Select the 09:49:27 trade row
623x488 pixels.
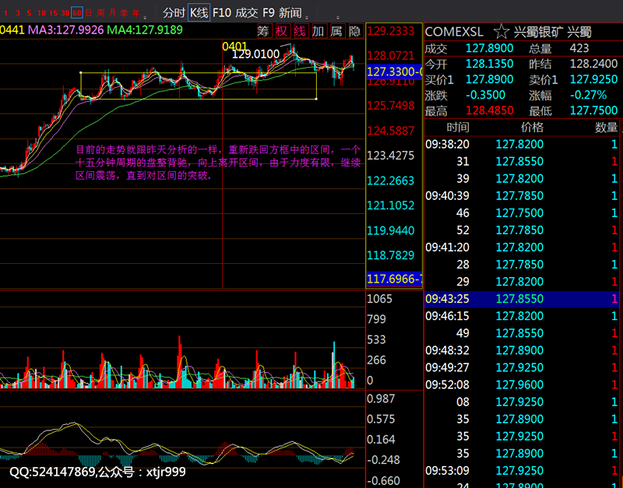[522, 367]
